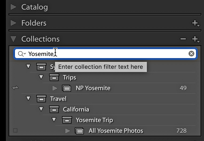
Task: Click the plus icon beside Collections
Action: 195,39
